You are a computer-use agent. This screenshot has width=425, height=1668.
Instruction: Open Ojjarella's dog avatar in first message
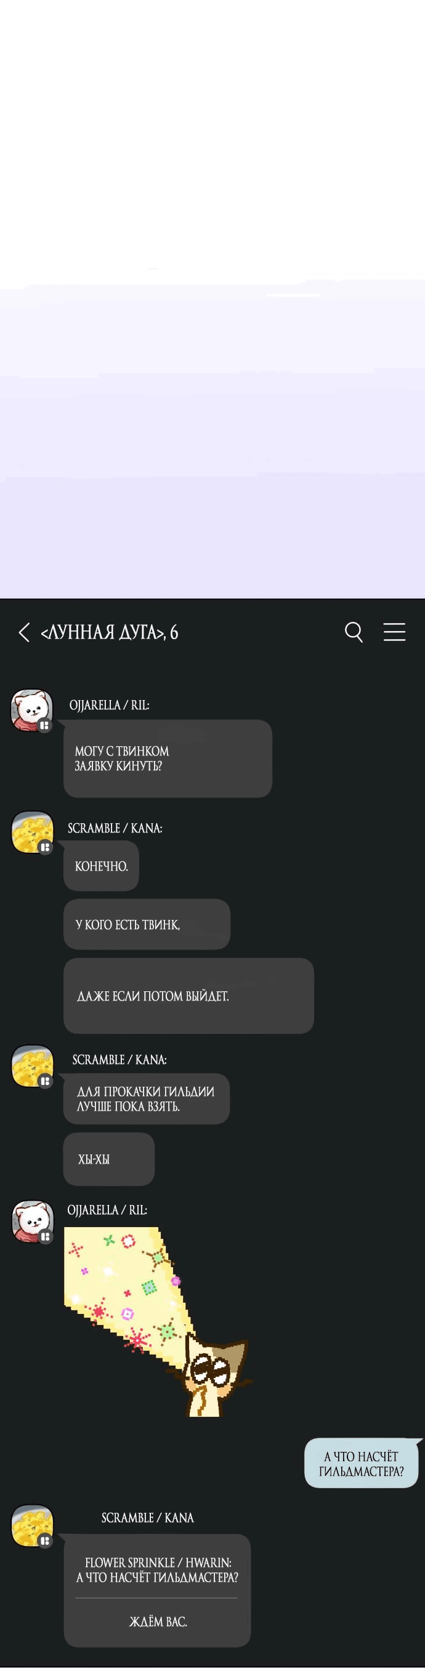(x=32, y=711)
